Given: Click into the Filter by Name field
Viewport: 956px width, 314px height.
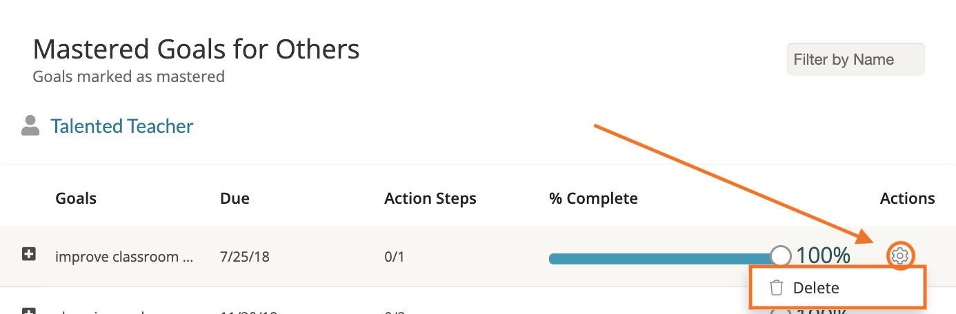Looking at the screenshot, I should 855,60.
